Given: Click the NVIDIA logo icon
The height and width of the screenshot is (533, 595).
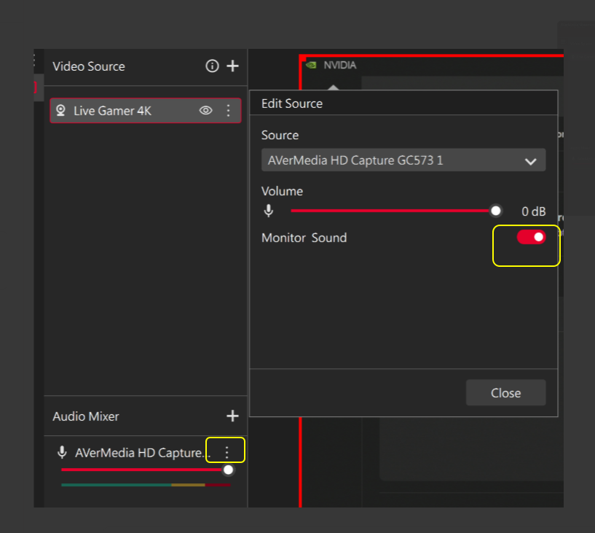Looking at the screenshot, I should pos(311,65).
